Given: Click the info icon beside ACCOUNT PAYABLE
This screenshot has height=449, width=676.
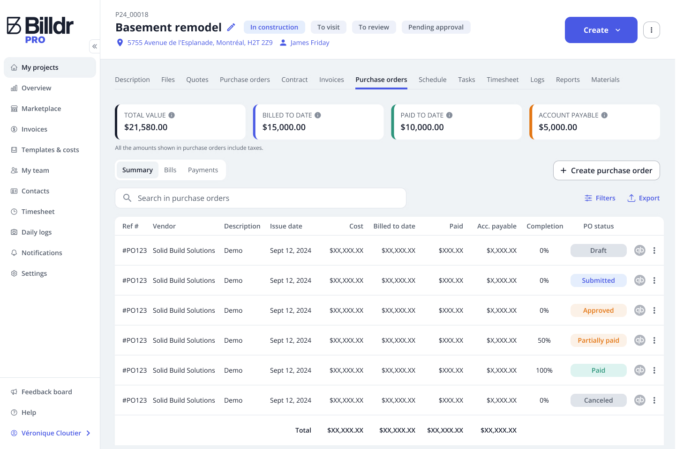Looking at the screenshot, I should (x=604, y=115).
